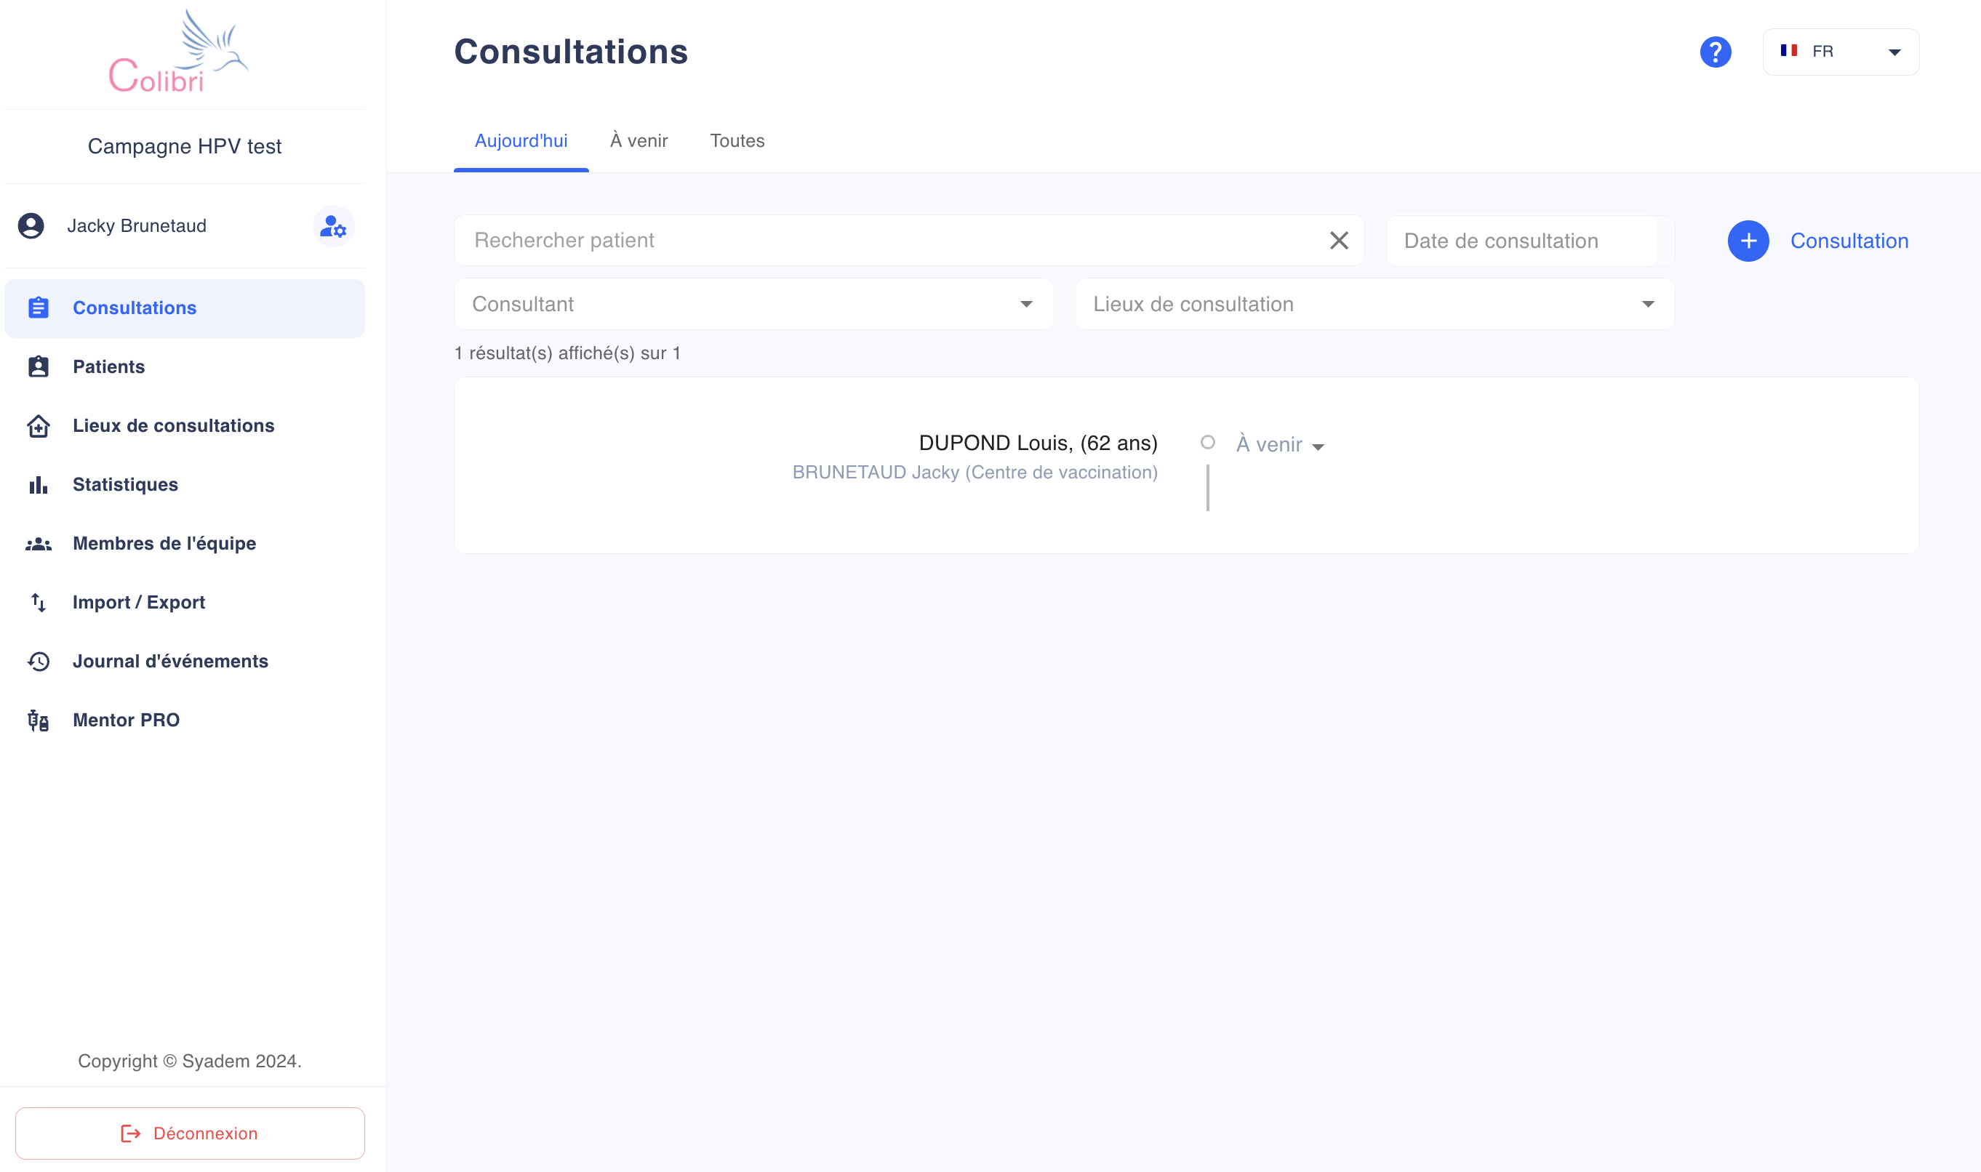Expand the Lieux de consultation dropdown
This screenshot has width=1981, height=1172.
[1374, 304]
